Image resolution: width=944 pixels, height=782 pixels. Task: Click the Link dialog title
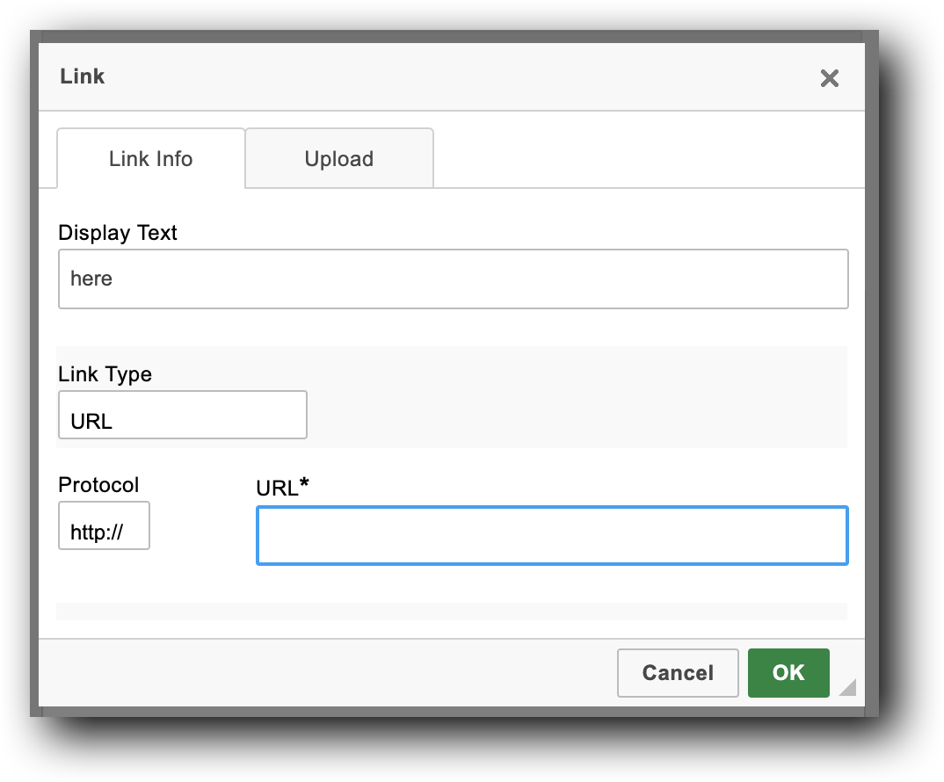[82, 76]
